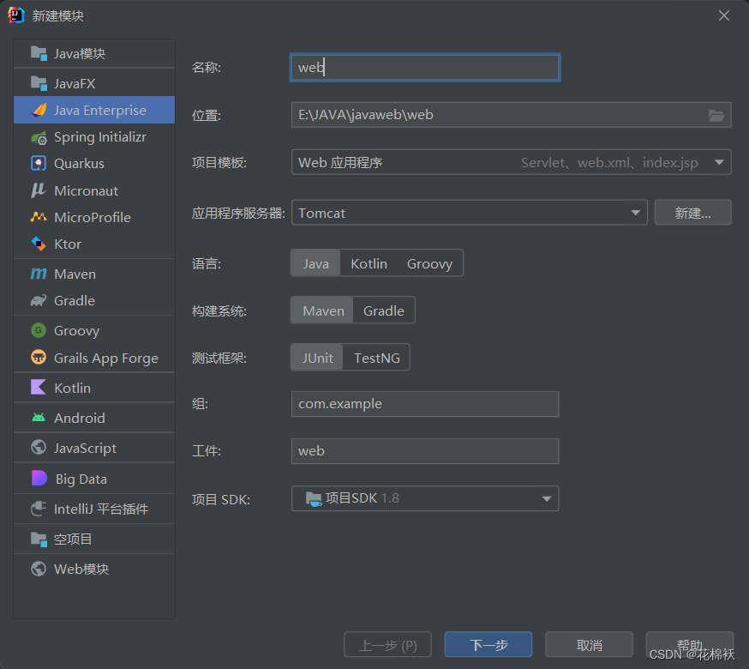Click the Web 应用程序 template text
Image resolution: width=749 pixels, height=669 pixels.
[x=340, y=163]
